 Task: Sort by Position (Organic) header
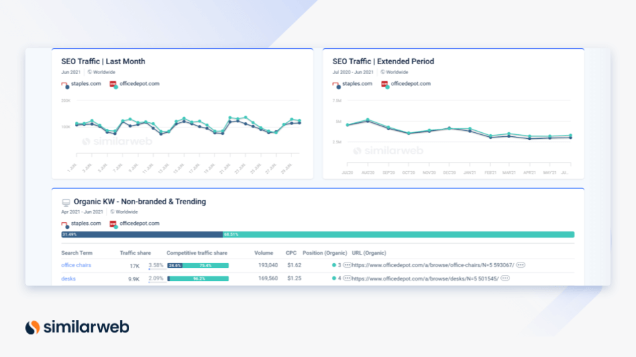pyautogui.click(x=325, y=253)
